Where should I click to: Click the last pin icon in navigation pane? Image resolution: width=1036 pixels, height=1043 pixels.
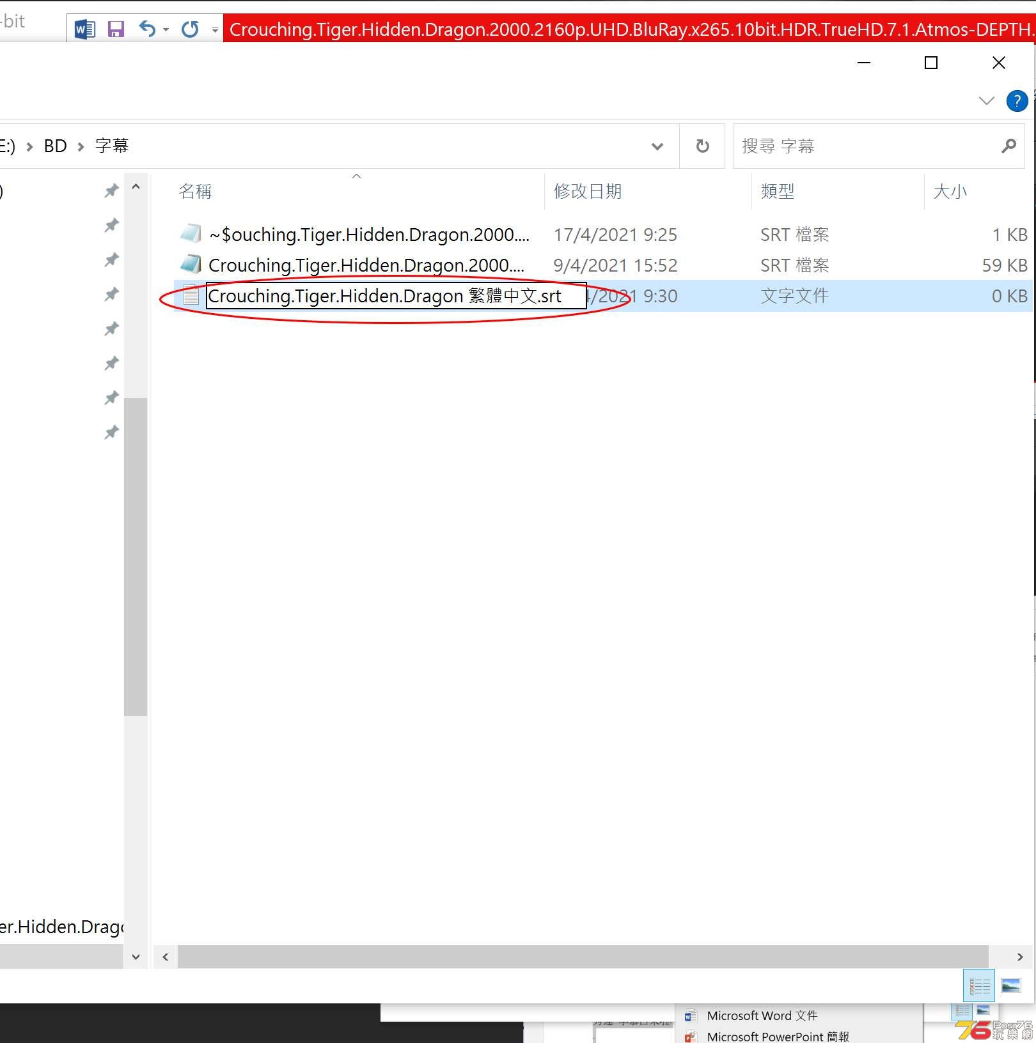pos(111,432)
